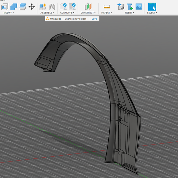The height and width of the screenshot is (178, 178).
Task: Expand the MODIFY dropdown menu
Action: pyautogui.click(x=9, y=13)
